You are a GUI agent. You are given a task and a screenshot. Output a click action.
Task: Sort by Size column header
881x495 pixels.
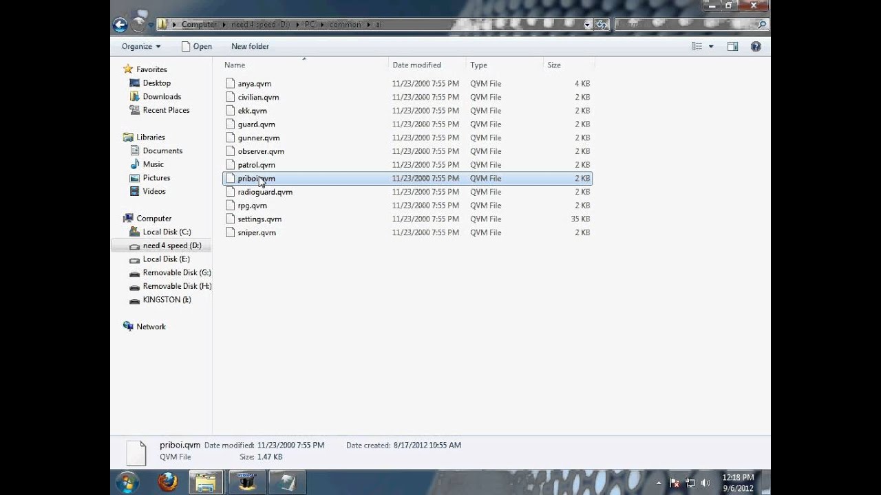point(554,65)
